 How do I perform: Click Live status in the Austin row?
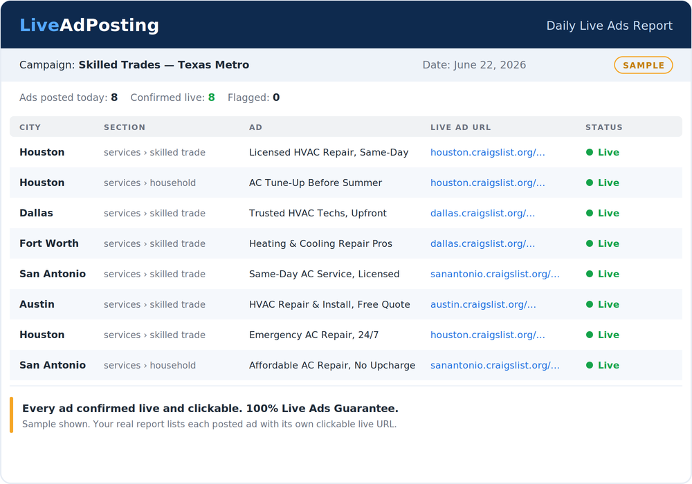603,304
